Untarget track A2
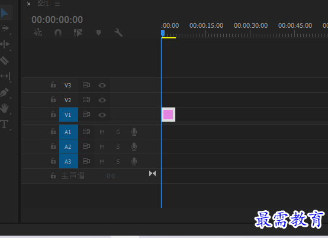 tap(69, 146)
